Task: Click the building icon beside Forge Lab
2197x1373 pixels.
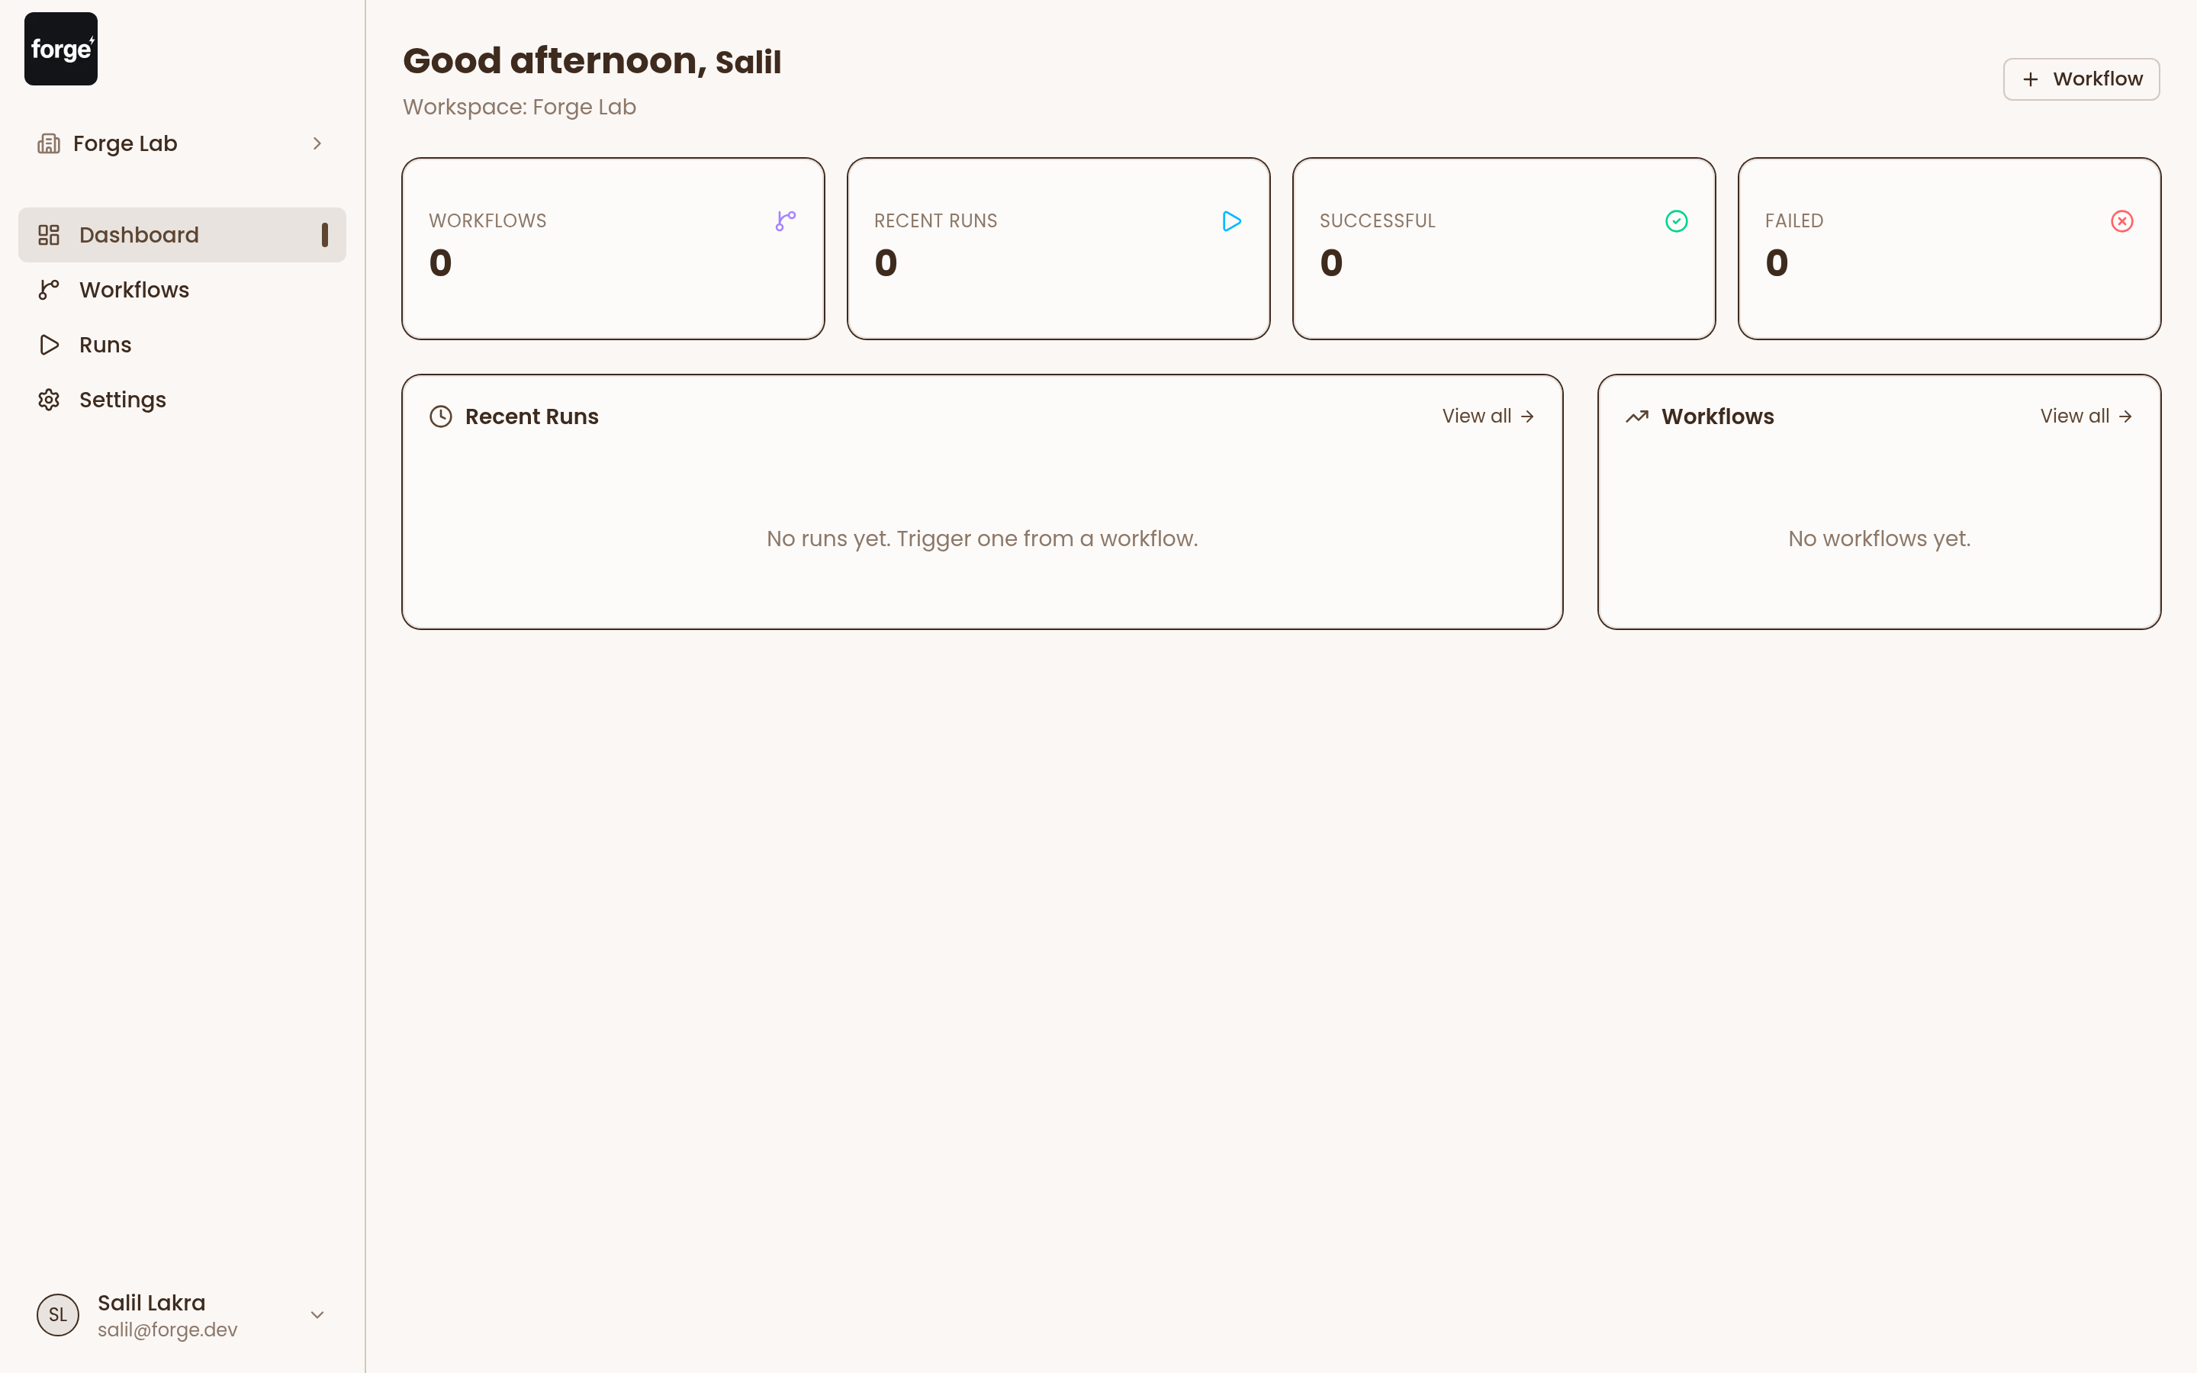Action: click(49, 143)
